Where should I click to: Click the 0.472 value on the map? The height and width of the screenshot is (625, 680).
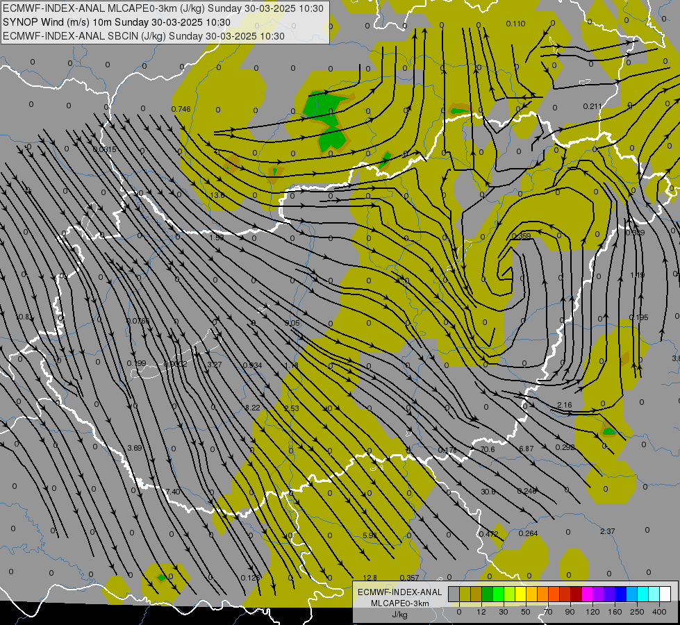[x=489, y=534]
